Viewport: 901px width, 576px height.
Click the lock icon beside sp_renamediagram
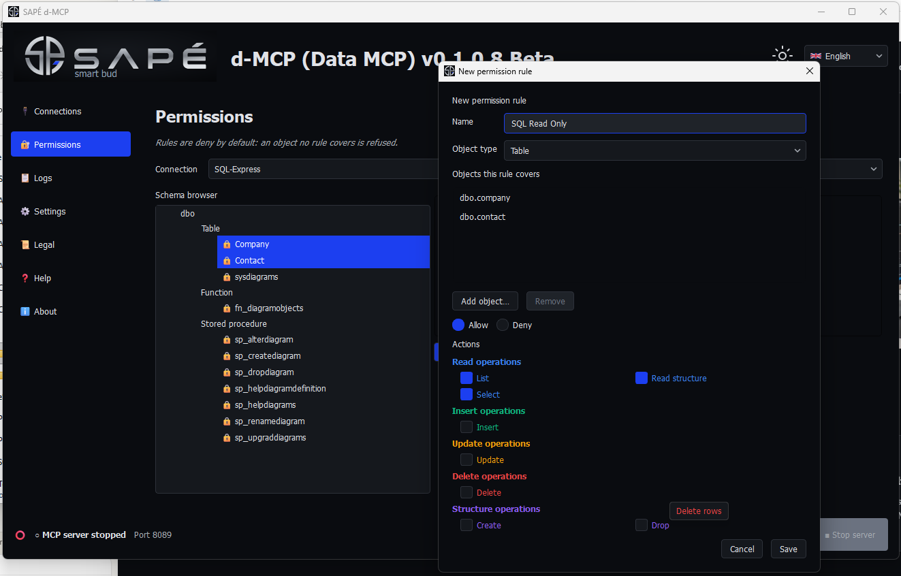click(227, 421)
